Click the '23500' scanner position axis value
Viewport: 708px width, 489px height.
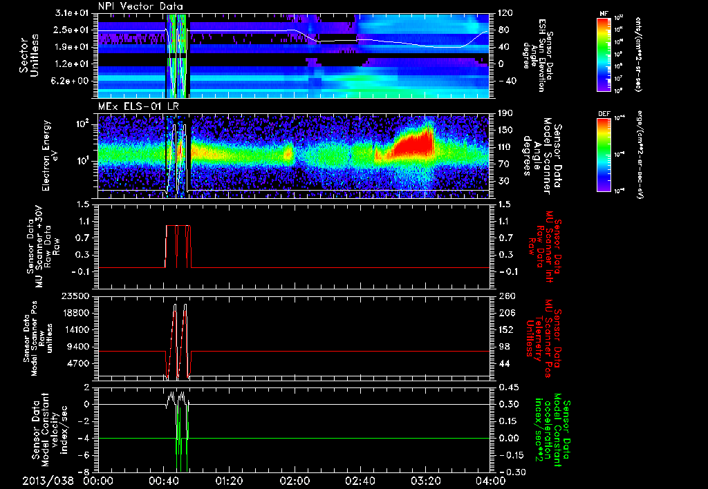[73, 296]
